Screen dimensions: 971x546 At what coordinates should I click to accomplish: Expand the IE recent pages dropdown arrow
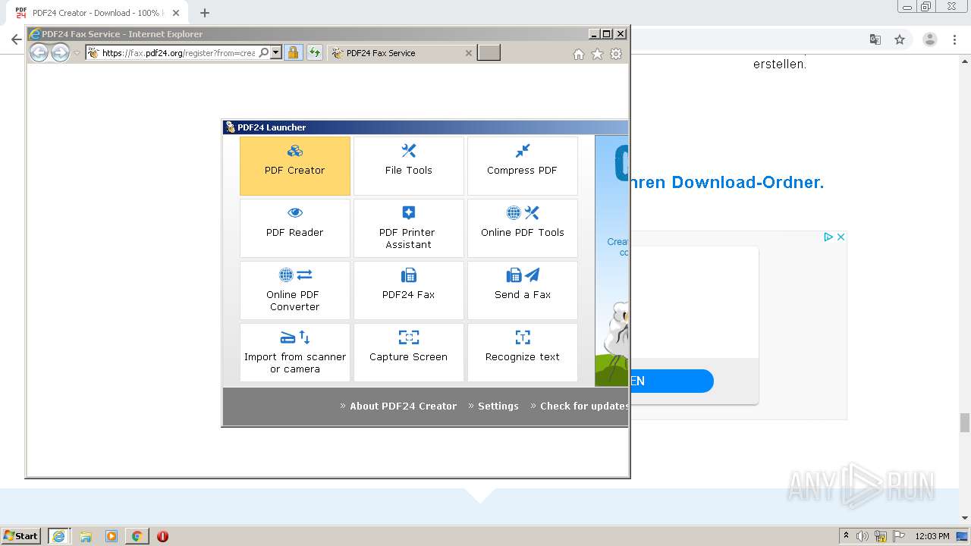77,53
